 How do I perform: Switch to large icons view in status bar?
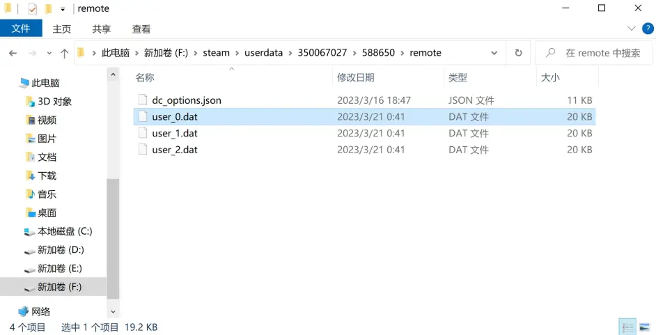tap(645, 327)
